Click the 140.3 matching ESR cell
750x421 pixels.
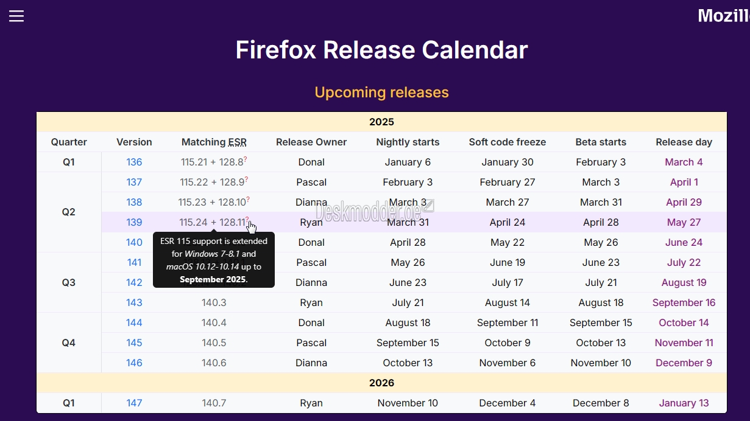[x=214, y=302]
